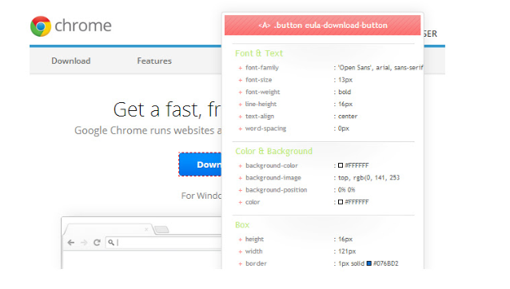Click the plus beside font-weight

(x=240, y=93)
